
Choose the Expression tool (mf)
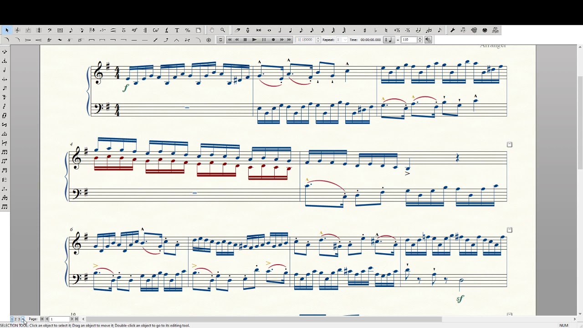tap(134, 30)
